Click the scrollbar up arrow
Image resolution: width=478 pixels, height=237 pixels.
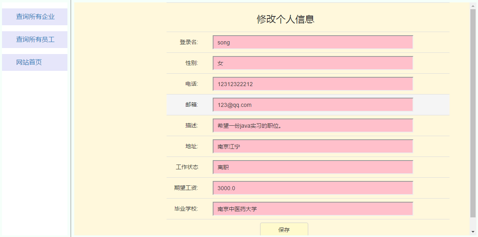tap(473, 6)
